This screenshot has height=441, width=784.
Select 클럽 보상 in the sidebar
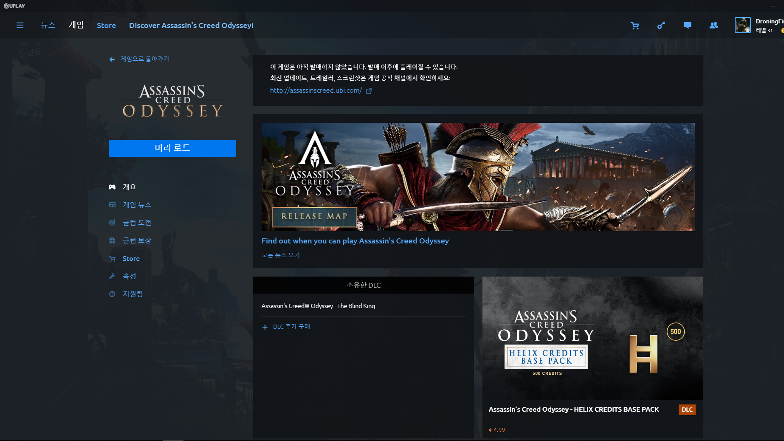137,240
